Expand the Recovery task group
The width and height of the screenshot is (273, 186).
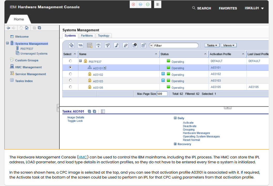coord(175,144)
